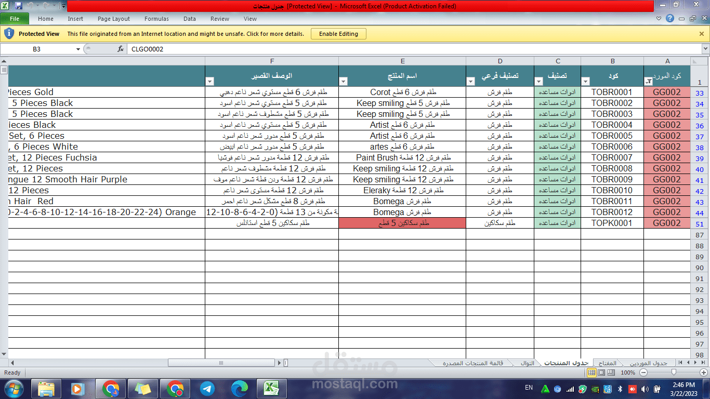Expand the formula bar with the arrow
Image resolution: width=710 pixels, height=399 pixels.
click(705, 49)
